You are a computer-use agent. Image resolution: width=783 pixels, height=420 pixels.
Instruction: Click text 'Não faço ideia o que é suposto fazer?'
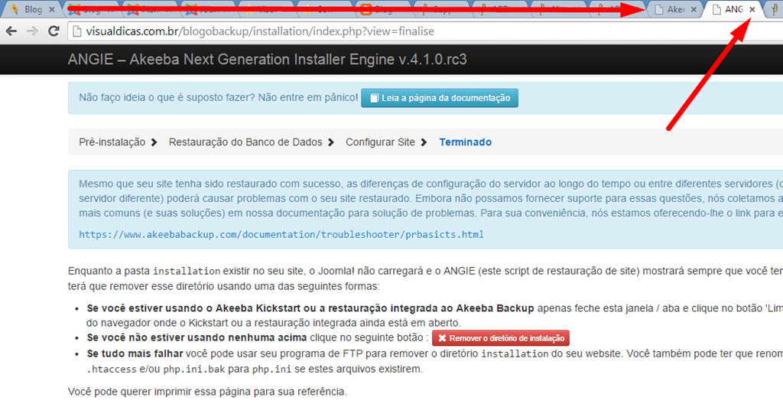(167, 97)
